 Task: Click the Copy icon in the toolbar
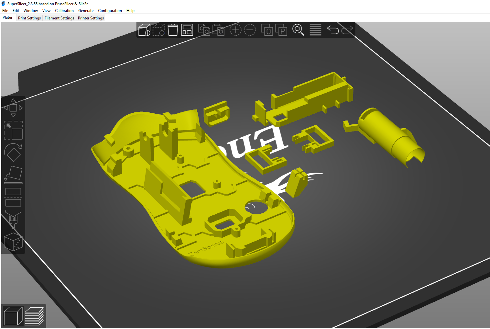pos(204,30)
